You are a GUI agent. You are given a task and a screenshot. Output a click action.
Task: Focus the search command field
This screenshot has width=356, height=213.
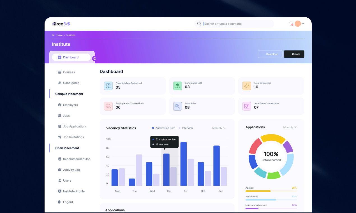pos(234,24)
